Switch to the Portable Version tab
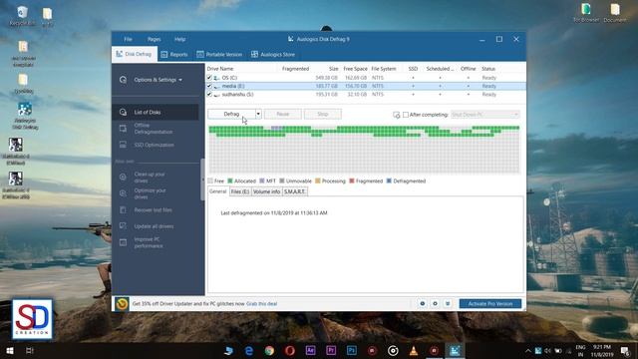Screen dimensions: 638x359 coord(219,54)
